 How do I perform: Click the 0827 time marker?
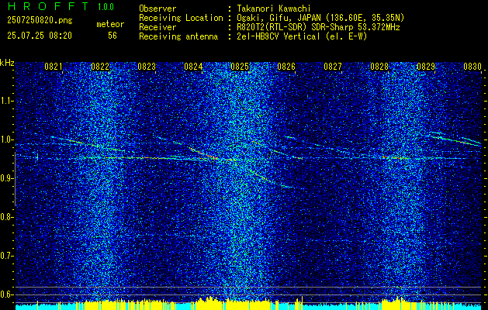tap(333, 66)
